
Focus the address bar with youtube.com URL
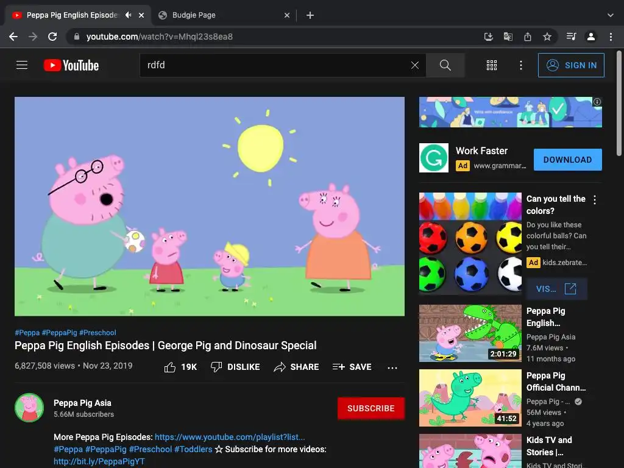275,37
